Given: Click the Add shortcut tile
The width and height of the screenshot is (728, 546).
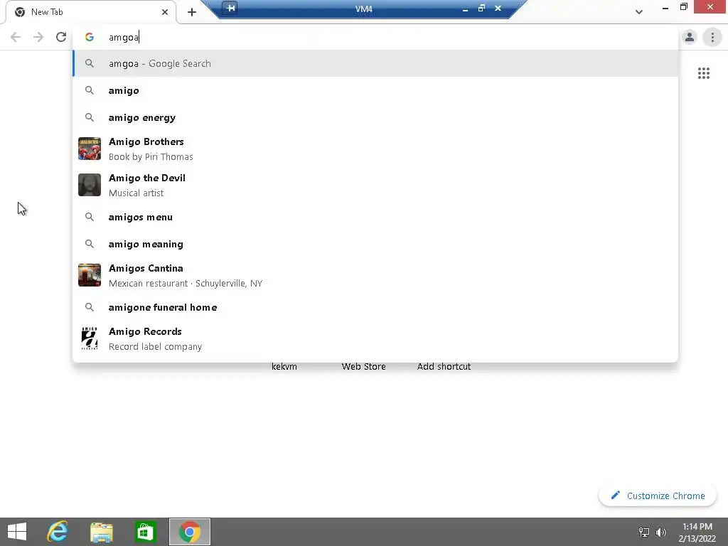Looking at the screenshot, I should [444, 366].
